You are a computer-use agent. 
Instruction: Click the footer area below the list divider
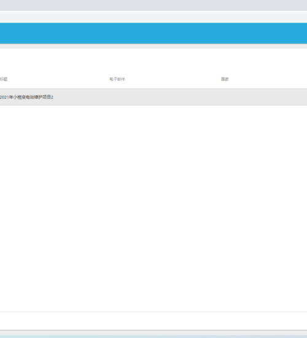[153, 321]
